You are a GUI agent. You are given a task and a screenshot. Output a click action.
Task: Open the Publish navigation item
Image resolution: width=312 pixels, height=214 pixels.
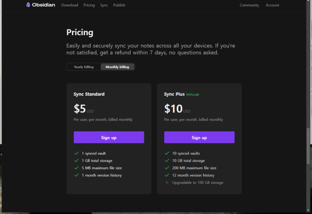pyautogui.click(x=119, y=5)
